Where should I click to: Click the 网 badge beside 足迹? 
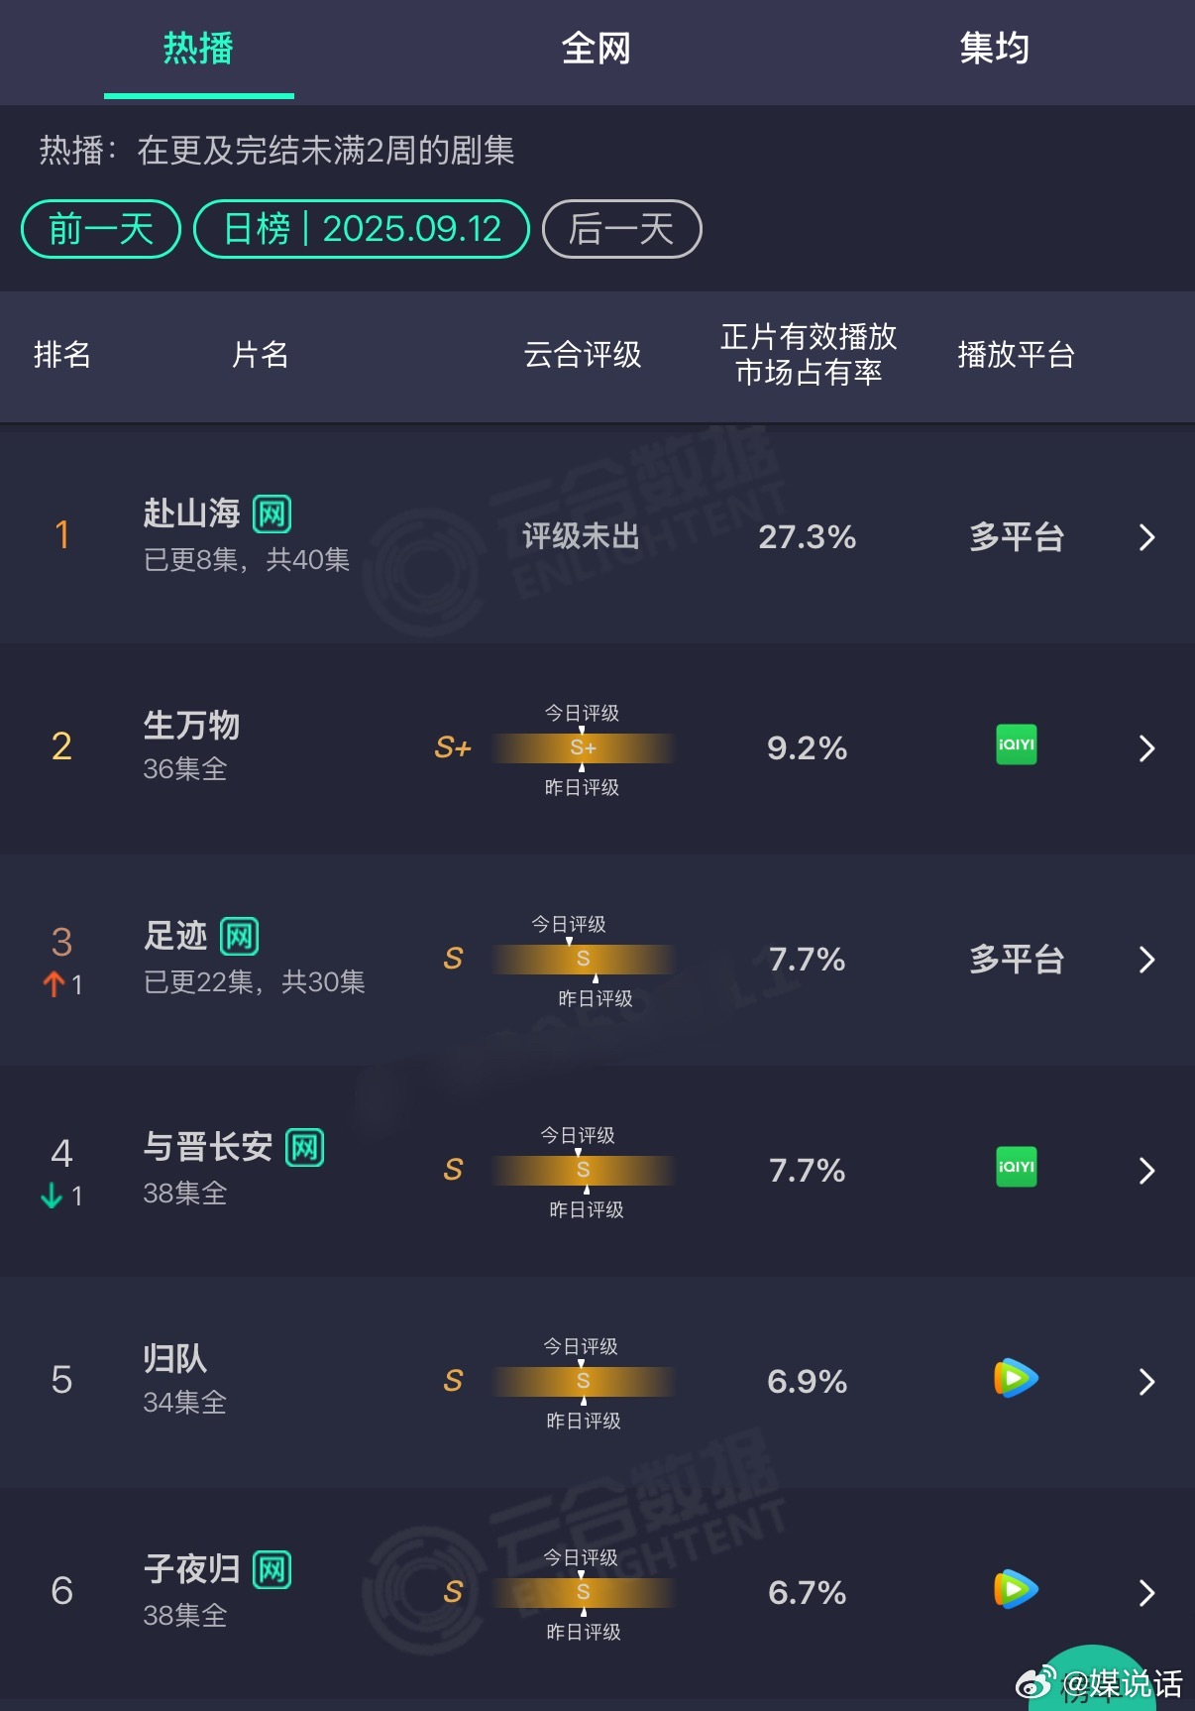(240, 936)
